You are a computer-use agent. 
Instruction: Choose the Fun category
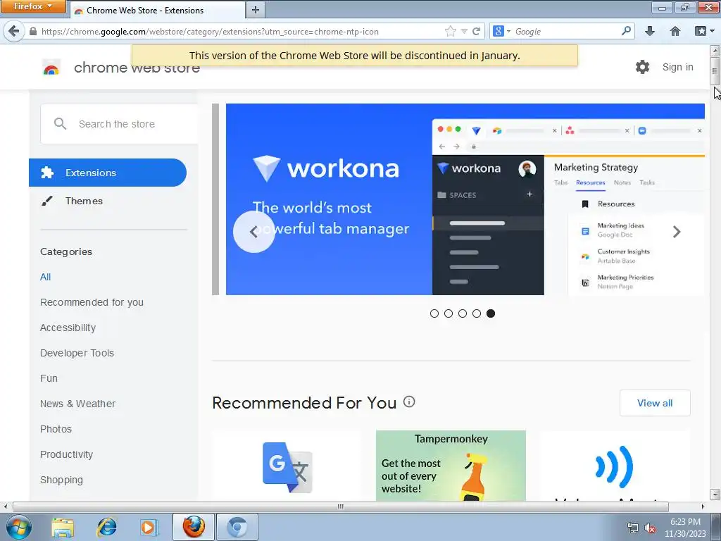[x=49, y=378]
